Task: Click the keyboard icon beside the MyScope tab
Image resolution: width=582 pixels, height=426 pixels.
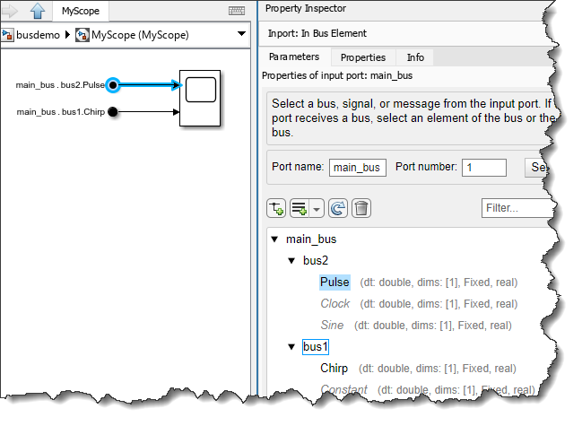Action: coord(237,12)
